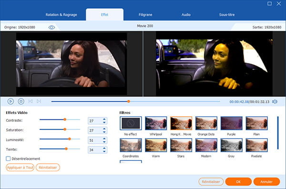Click the video timeline seek bar
The image size is (286, 189).
(135, 101)
